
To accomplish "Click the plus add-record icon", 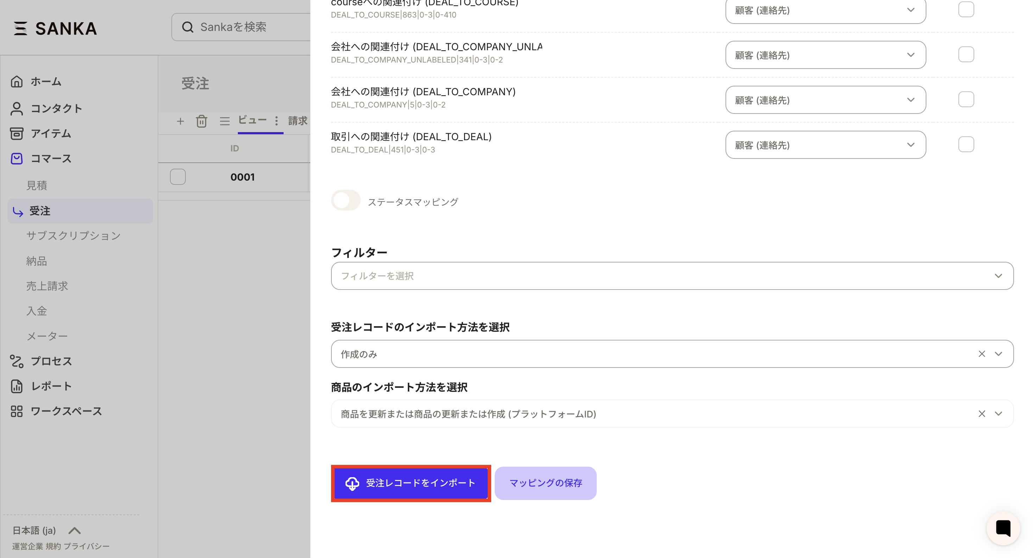I will [x=180, y=121].
